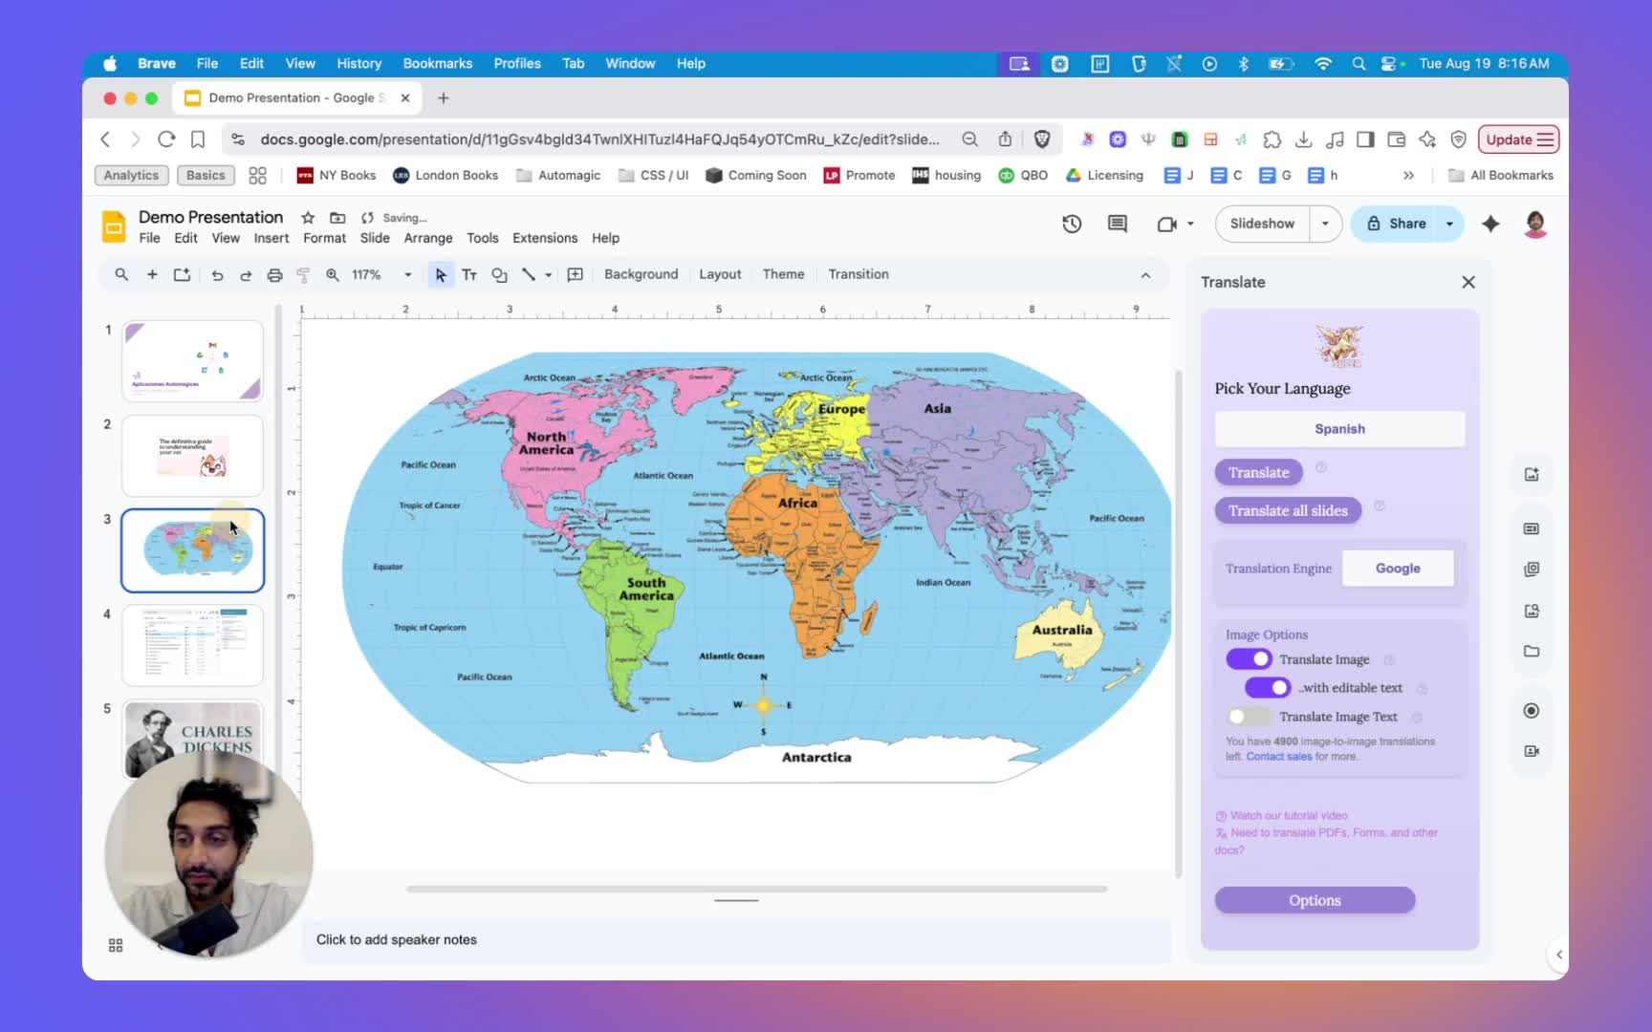Enable the Translate Image Text toggle

click(x=1247, y=717)
